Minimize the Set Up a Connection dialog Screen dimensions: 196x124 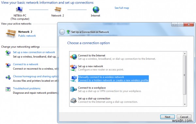tap(174, 24)
